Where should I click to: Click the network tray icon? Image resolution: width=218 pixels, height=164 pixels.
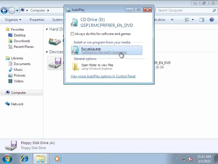pyautogui.click(x=184, y=159)
